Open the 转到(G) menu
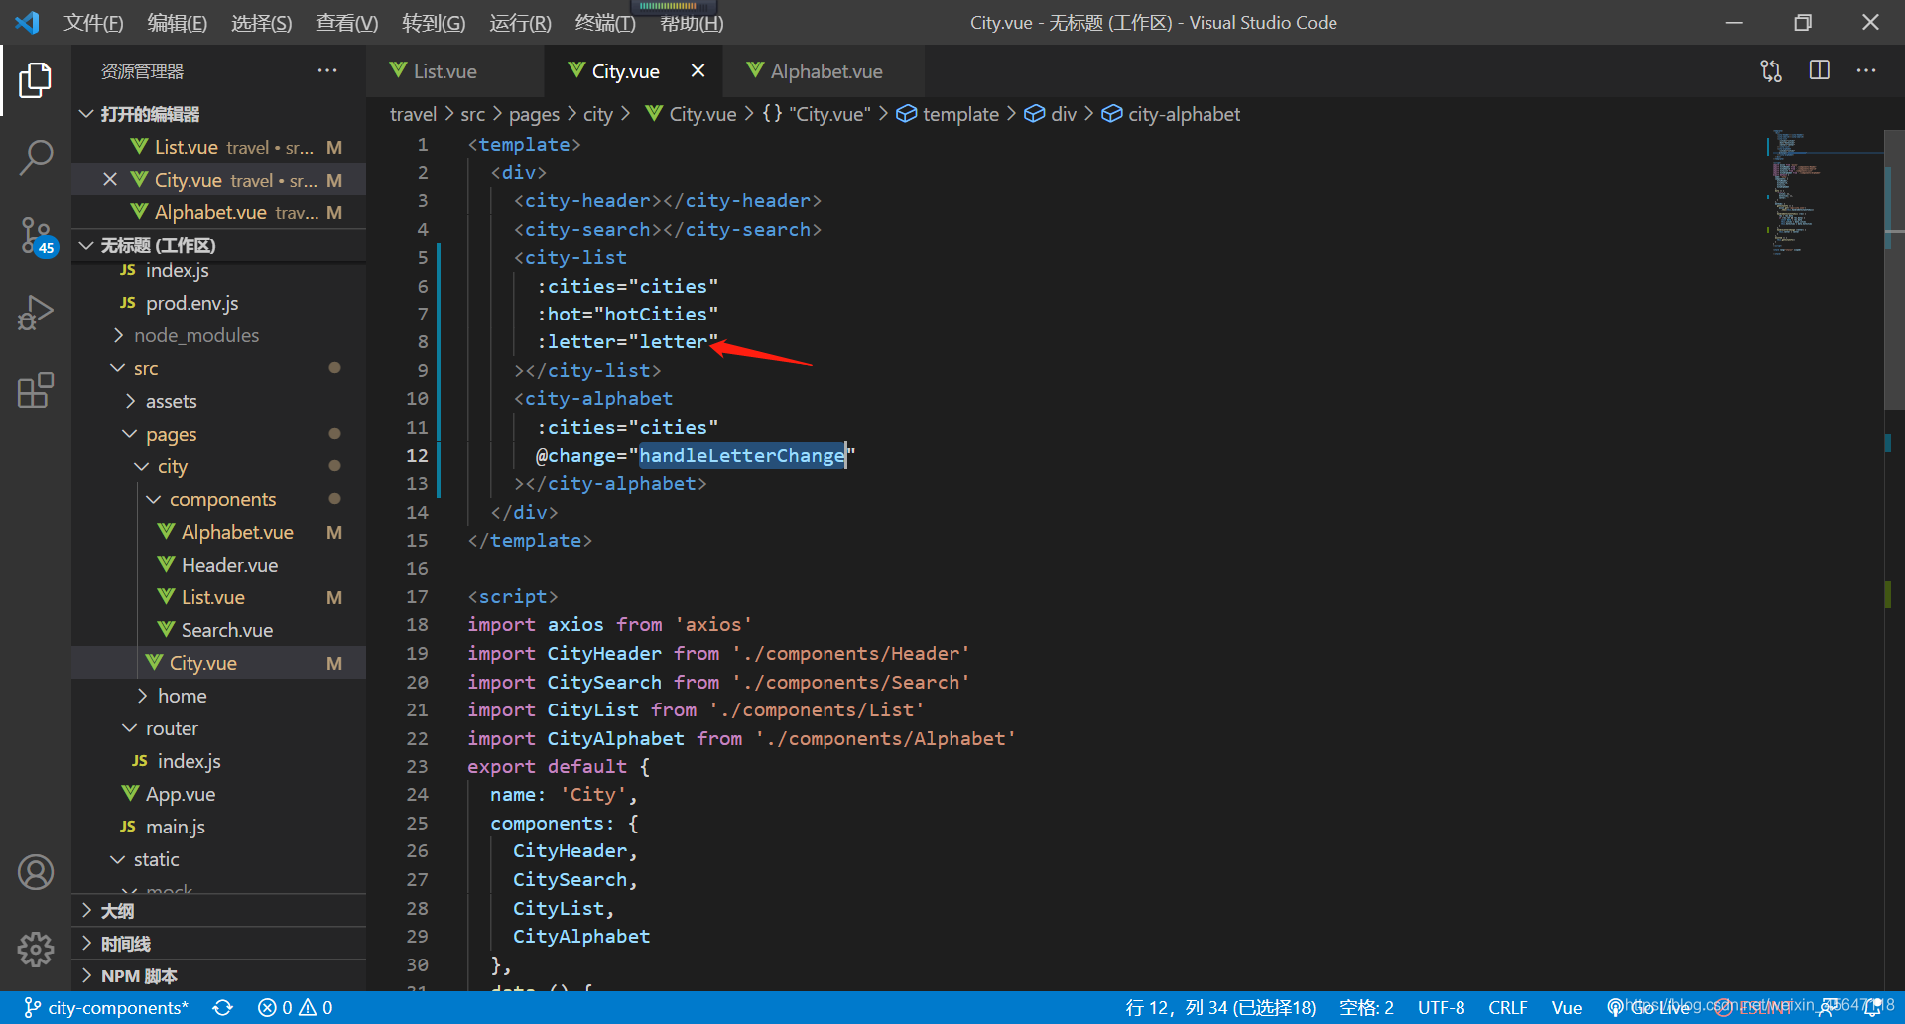The width and height of the screenshot is (1905, 1024). (434, 23)
